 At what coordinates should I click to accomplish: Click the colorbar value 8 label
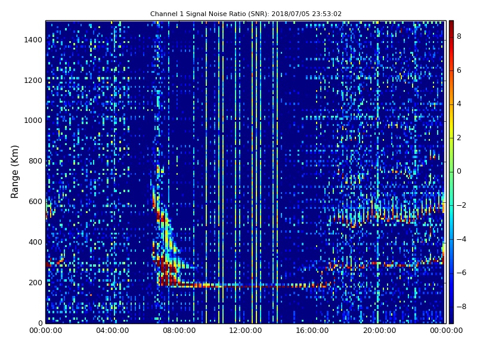click(x=459, y=36)
